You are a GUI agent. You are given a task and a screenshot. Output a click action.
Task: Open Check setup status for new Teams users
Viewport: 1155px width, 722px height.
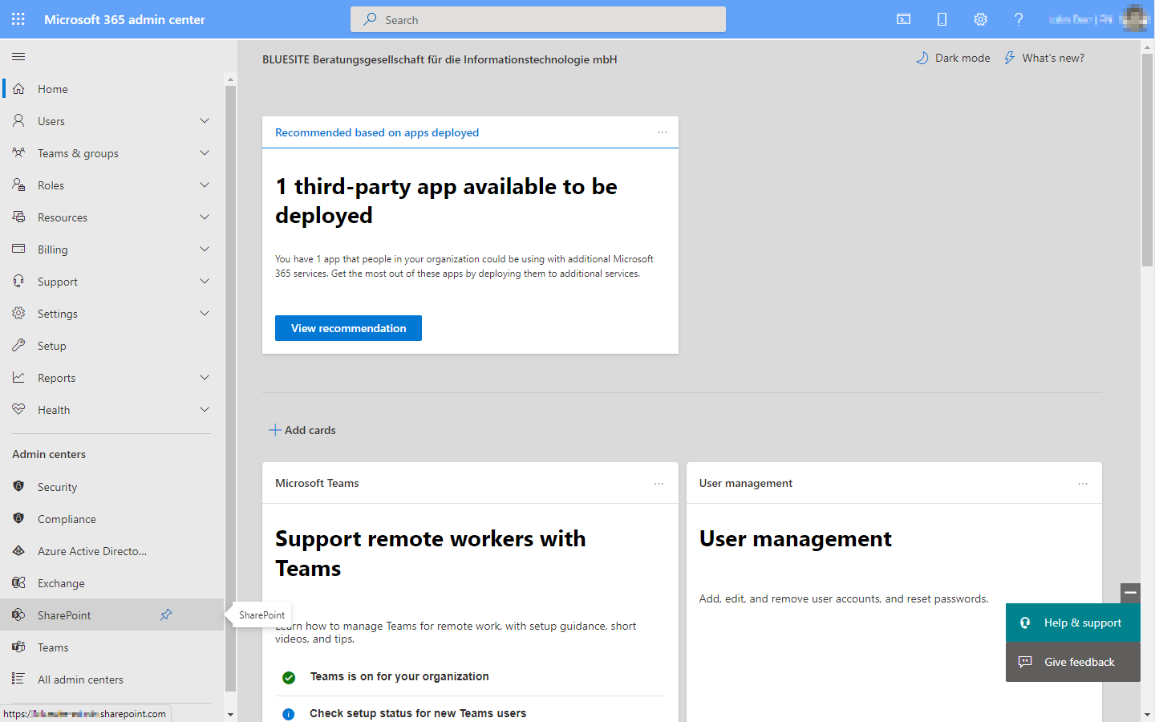[x=418, y=713]
